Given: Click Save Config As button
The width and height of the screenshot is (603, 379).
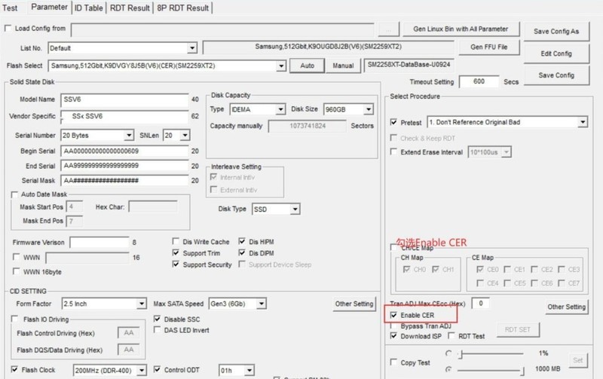Looking at the screenshot, I should [x=556, y=32].
